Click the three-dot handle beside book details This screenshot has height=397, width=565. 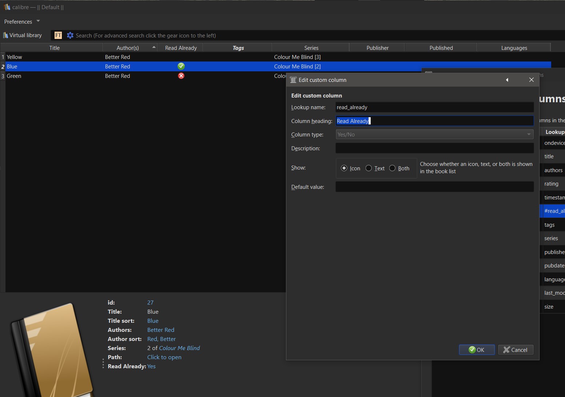point(103,363)
